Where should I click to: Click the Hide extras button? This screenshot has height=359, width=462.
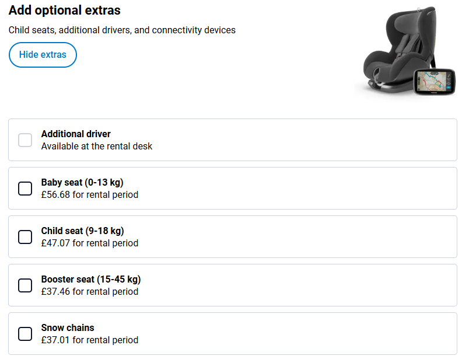point(43,55)
